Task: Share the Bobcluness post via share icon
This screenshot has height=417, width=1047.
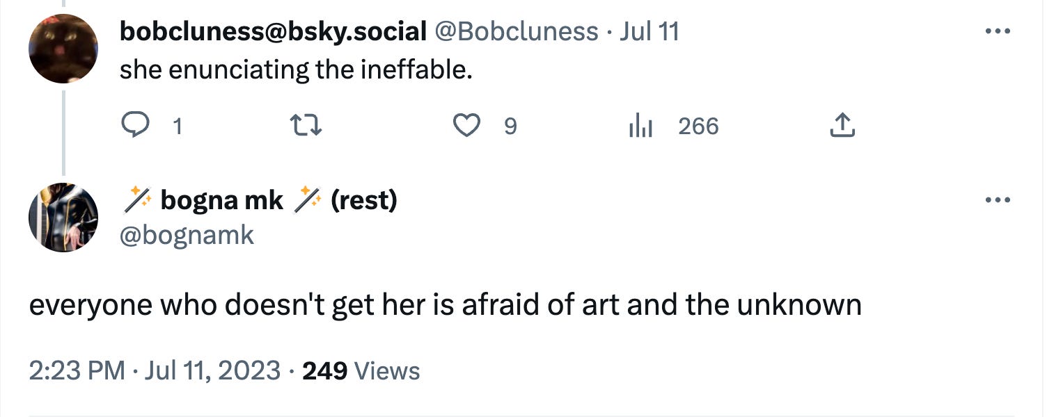Action: [x=842, y=126]
